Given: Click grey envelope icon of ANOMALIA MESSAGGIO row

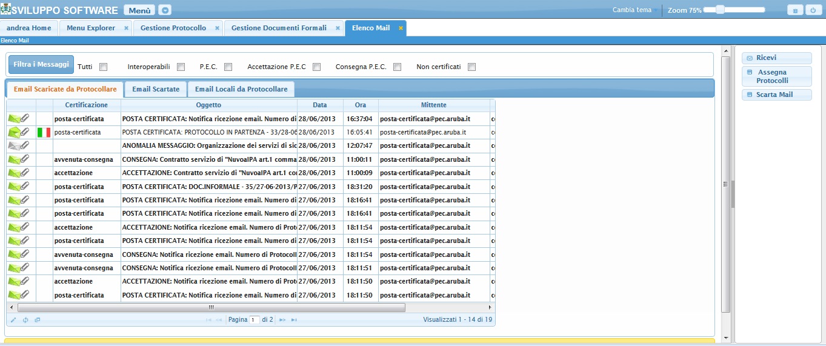Looking at the screenshot, I should click(14, 145).
